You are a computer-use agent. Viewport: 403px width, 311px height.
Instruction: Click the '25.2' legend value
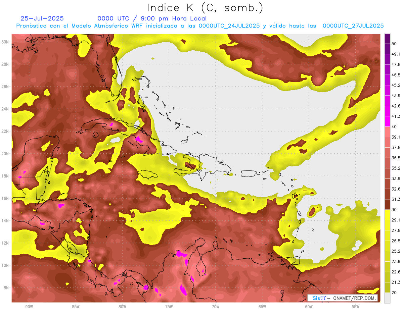click(x=396, y=251)
